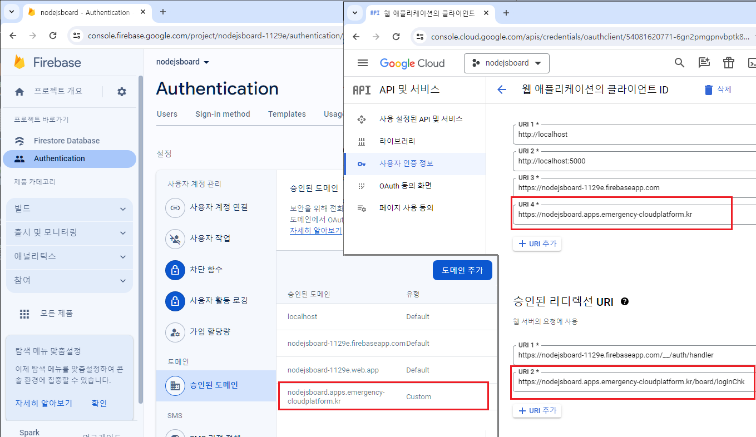Focus URI 2 field http://localhost:5000
Screen dimensions: 756x437
634,161
